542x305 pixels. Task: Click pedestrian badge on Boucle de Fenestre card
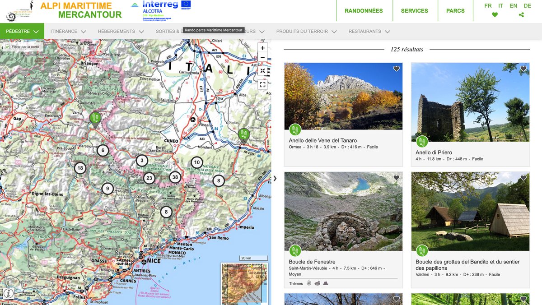coord(295,251)
